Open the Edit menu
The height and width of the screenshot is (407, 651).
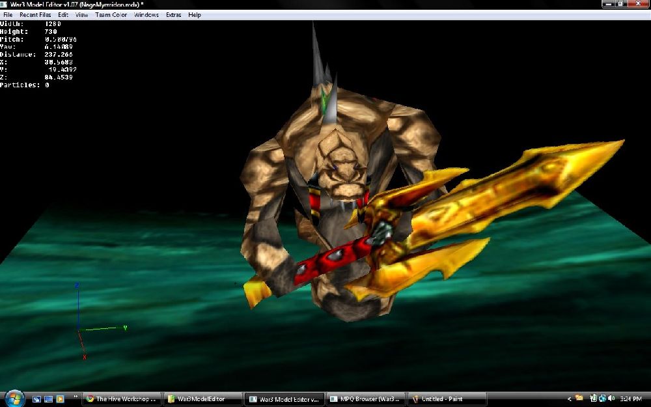tap(63, 15)
